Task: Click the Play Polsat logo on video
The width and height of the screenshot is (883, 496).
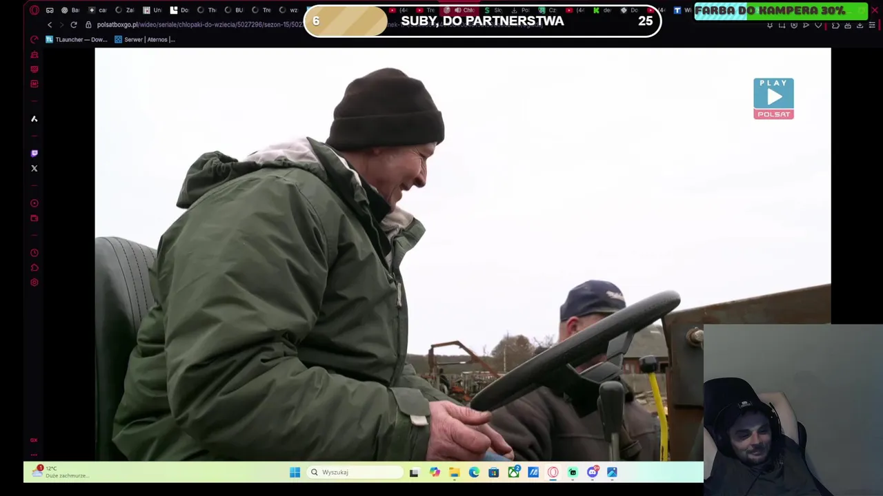Action: point(773,99)
